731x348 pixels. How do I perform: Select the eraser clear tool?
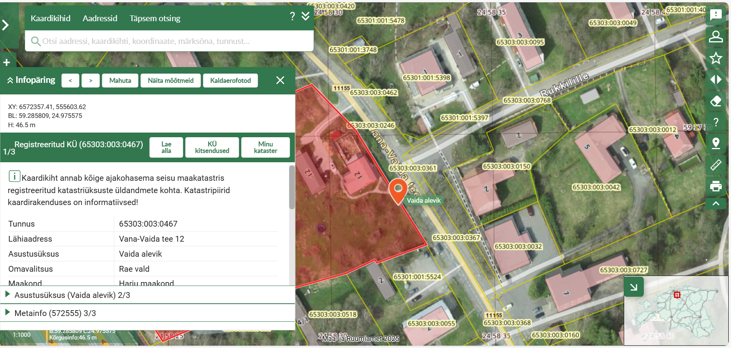716,101
